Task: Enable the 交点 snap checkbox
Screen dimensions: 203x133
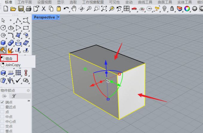Action: pyautogui.click(x=2, y=126)
